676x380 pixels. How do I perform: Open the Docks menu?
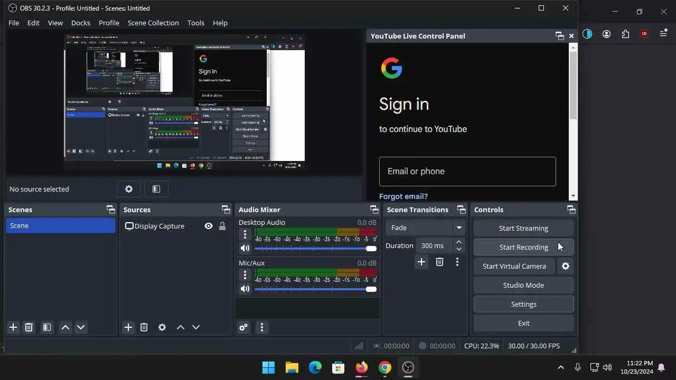pos(81,23)
